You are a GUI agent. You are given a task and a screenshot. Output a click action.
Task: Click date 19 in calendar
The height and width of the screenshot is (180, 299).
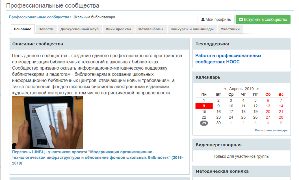(255, 112)
